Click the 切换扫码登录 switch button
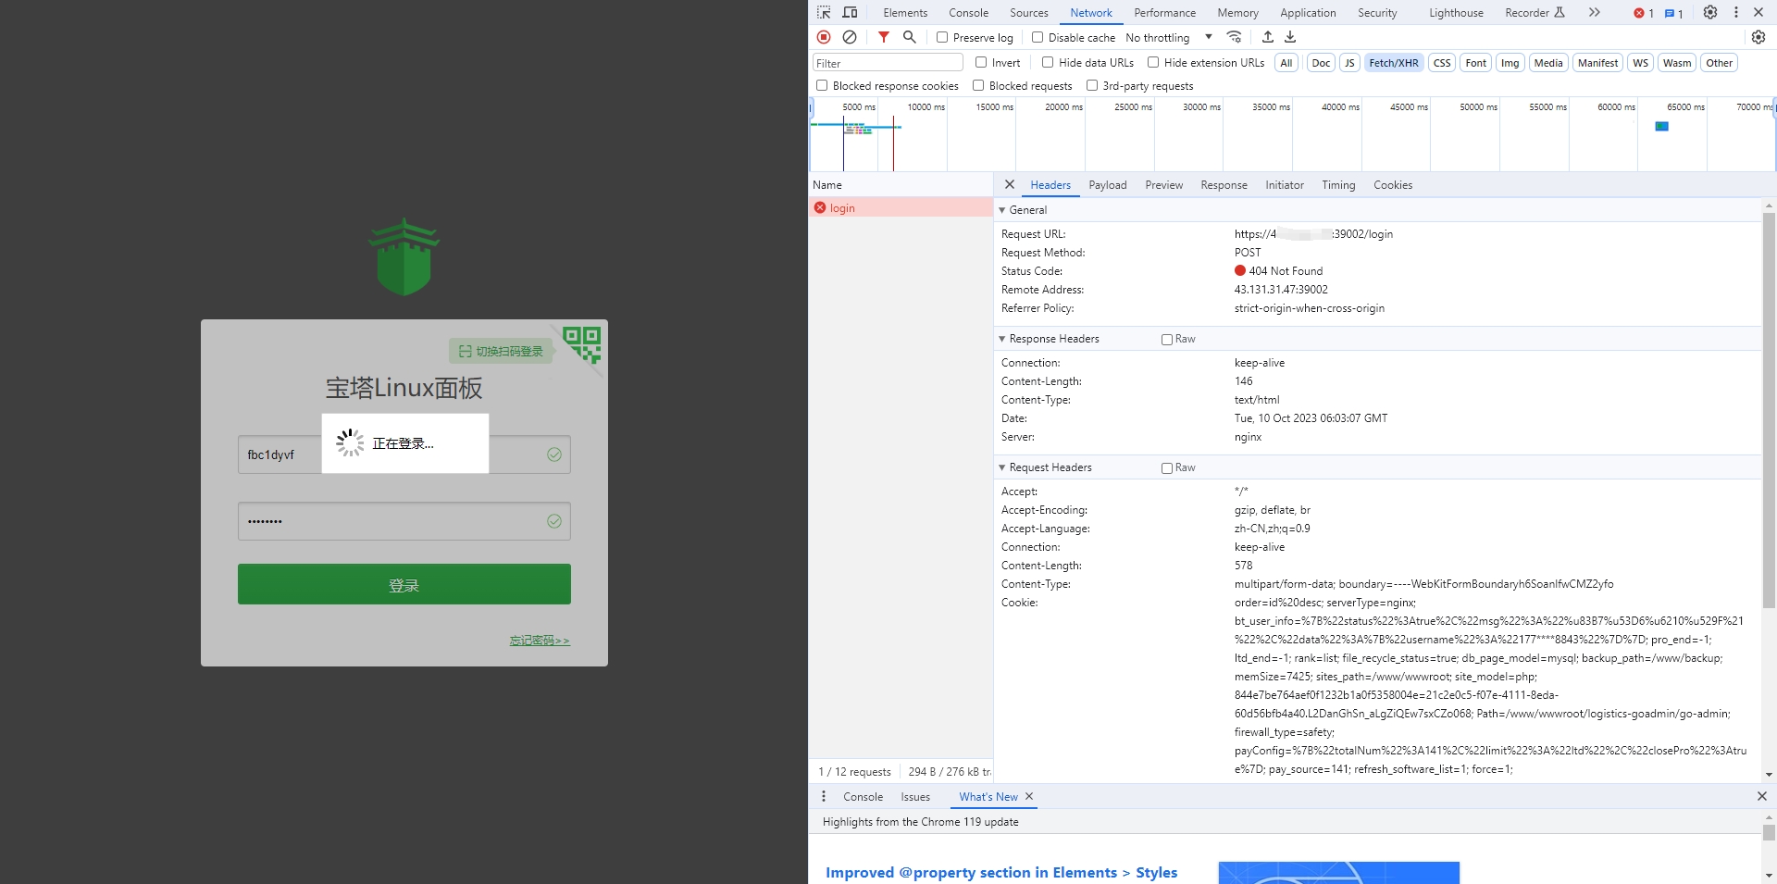1777x884 pixels. click(501, 351)
